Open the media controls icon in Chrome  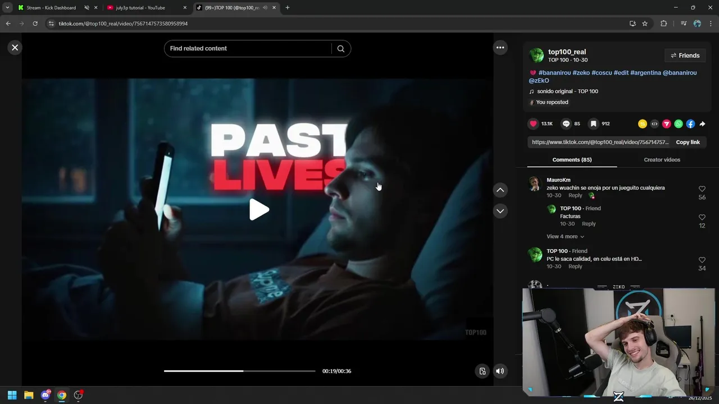683,24
